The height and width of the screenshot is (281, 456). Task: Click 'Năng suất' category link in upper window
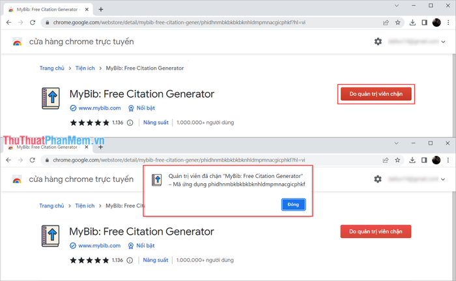156,123
